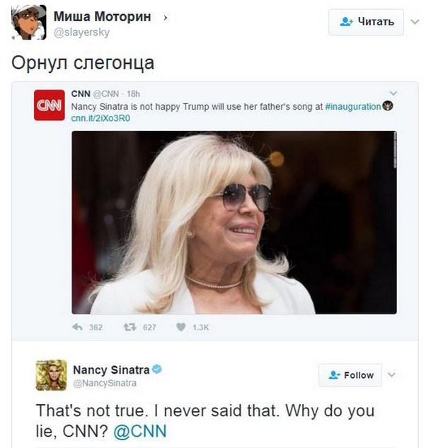This screenshot has height=448, width=426.
Task: Open dropdown arrow beside Nancy's Follow button
Action: point(391,375)
